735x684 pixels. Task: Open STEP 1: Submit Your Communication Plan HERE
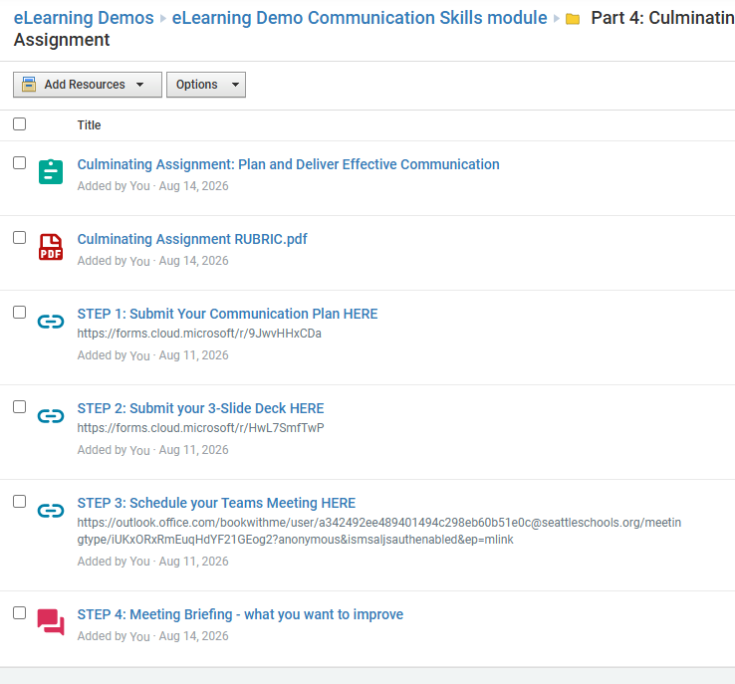tap(227, 314)
